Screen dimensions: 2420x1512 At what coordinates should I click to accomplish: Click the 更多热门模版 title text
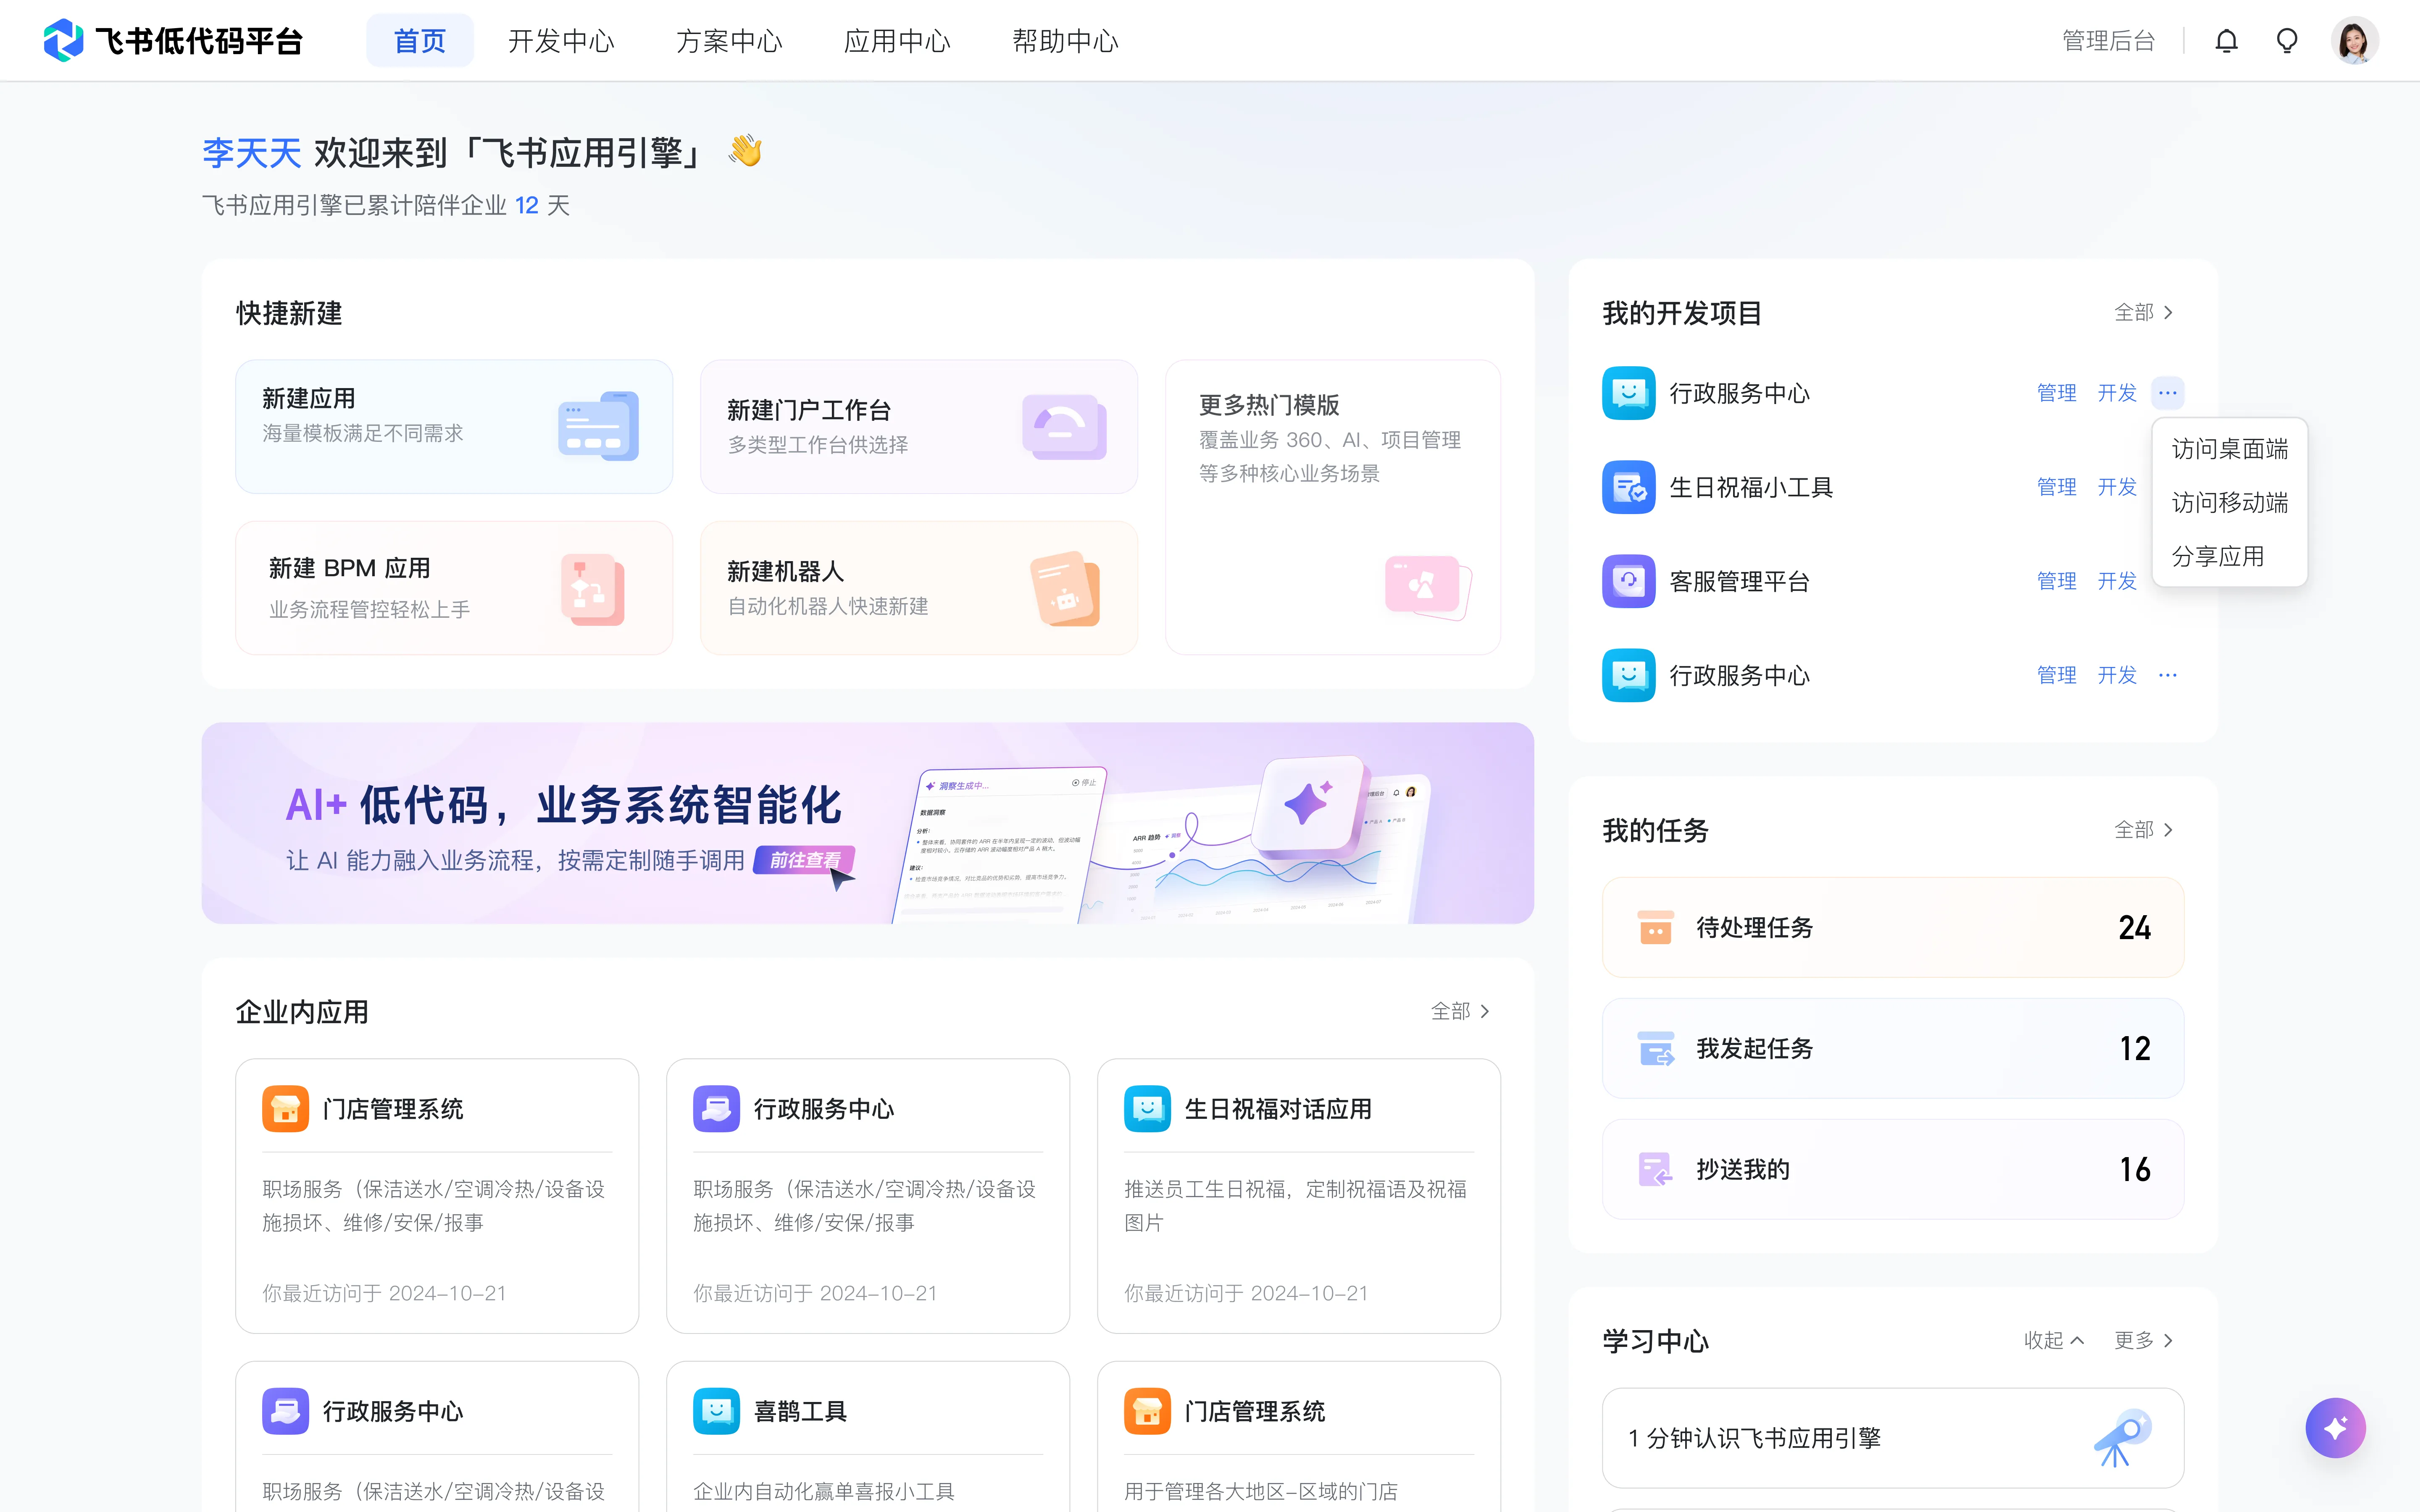tap(1269, 405)
